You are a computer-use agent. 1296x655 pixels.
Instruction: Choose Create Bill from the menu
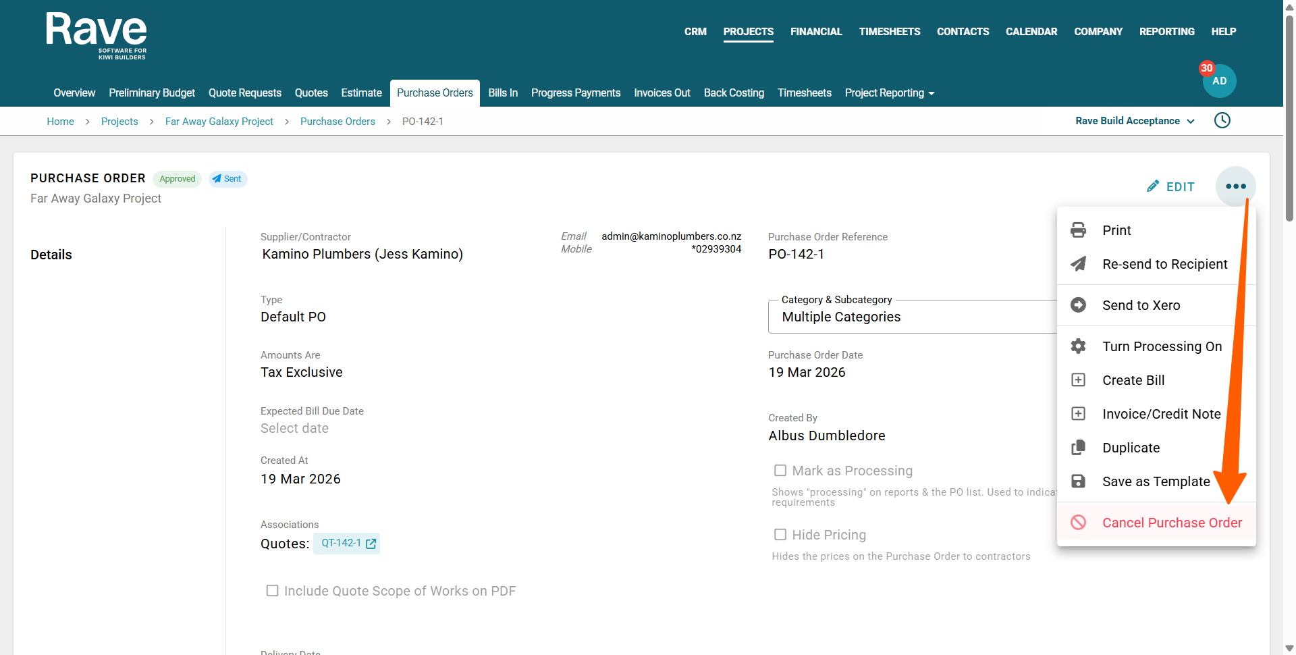coord(1156,380)
